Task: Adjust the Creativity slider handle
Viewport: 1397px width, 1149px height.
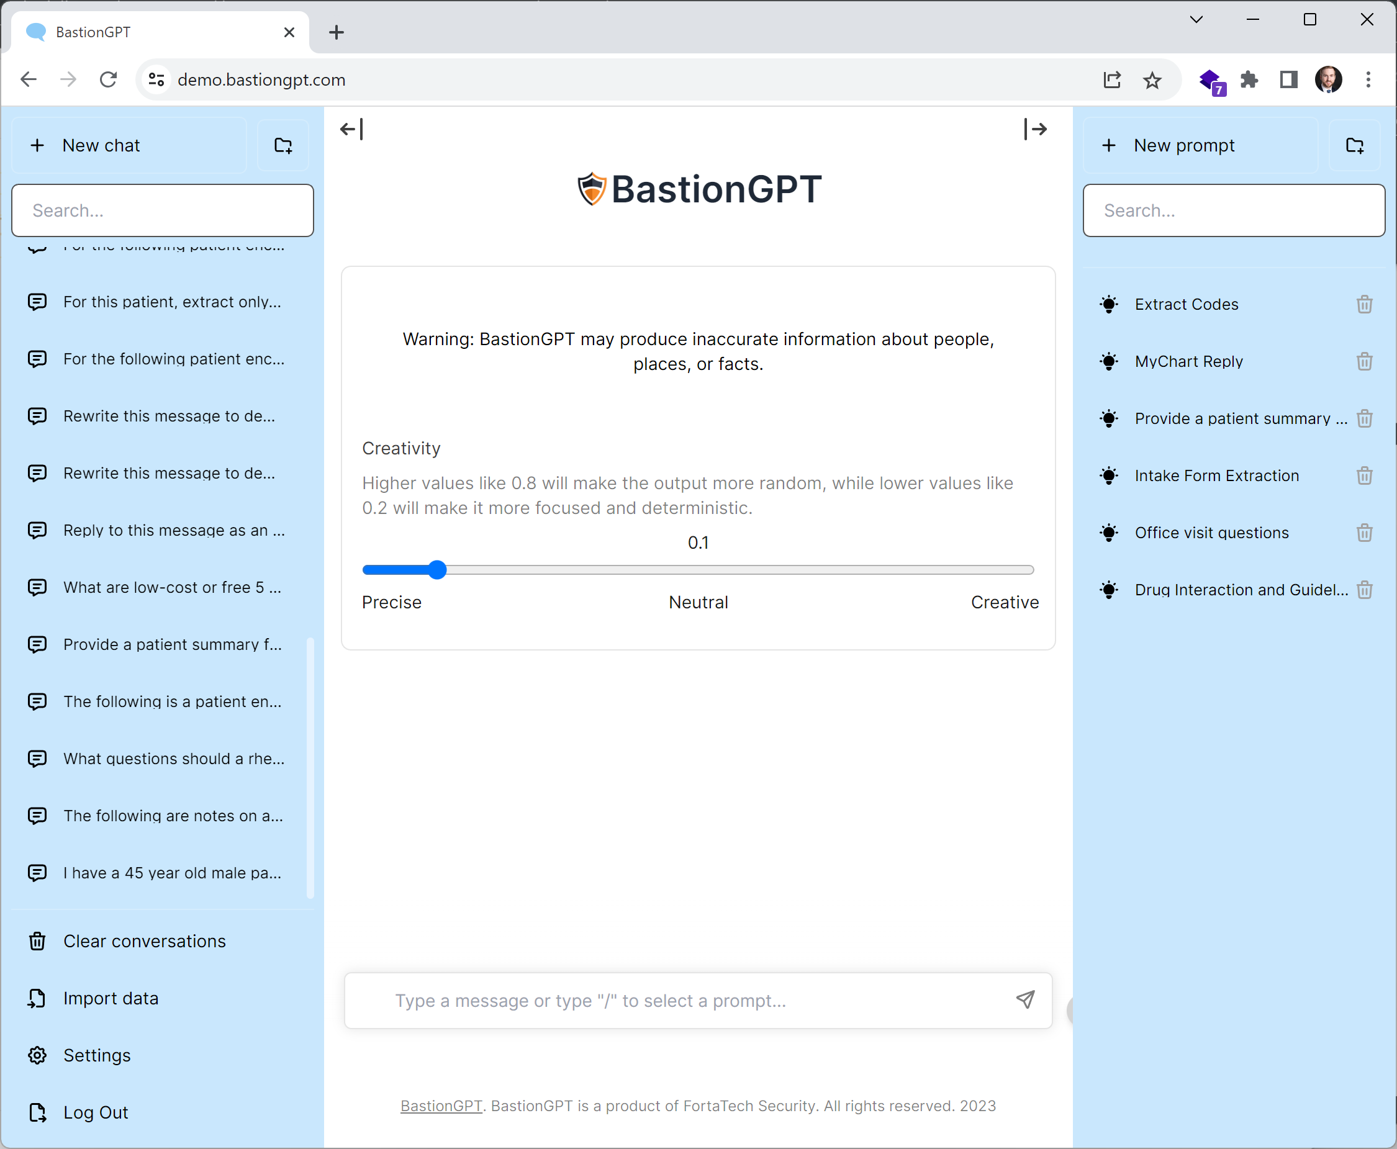Action: 437,570
